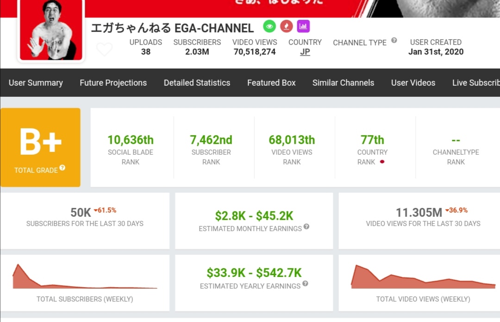
Task: Go to the Featured Box tab
Action: point(271,82)
